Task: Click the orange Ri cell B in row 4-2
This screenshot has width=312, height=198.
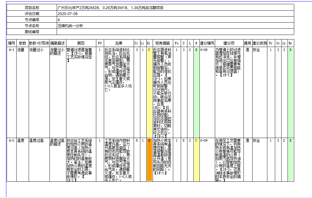Action: pyautogui.click(x=149, y=160)
